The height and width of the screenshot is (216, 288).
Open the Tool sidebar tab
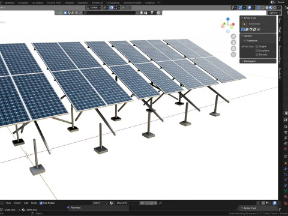[x=280, y=30]
